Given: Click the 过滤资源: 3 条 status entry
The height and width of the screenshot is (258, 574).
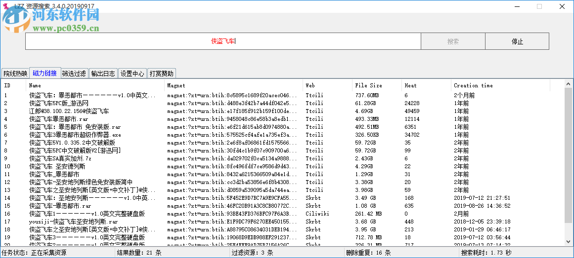Looking at the screenshot, I should coord(253,253).
